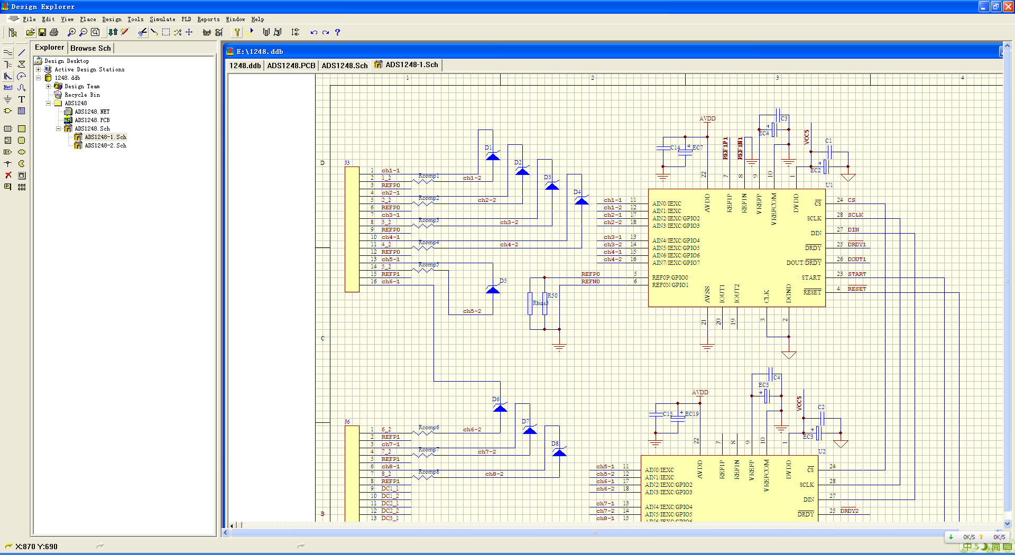Click the zoom in magnifier icon
Image resolution: width=1015 pixels, height=555 pixels.
pos(71,32)
